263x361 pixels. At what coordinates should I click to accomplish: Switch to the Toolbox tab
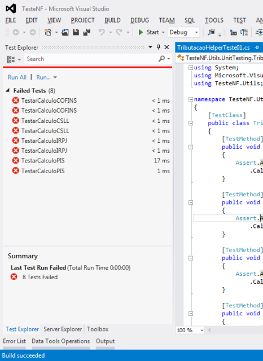click(98, 329)
